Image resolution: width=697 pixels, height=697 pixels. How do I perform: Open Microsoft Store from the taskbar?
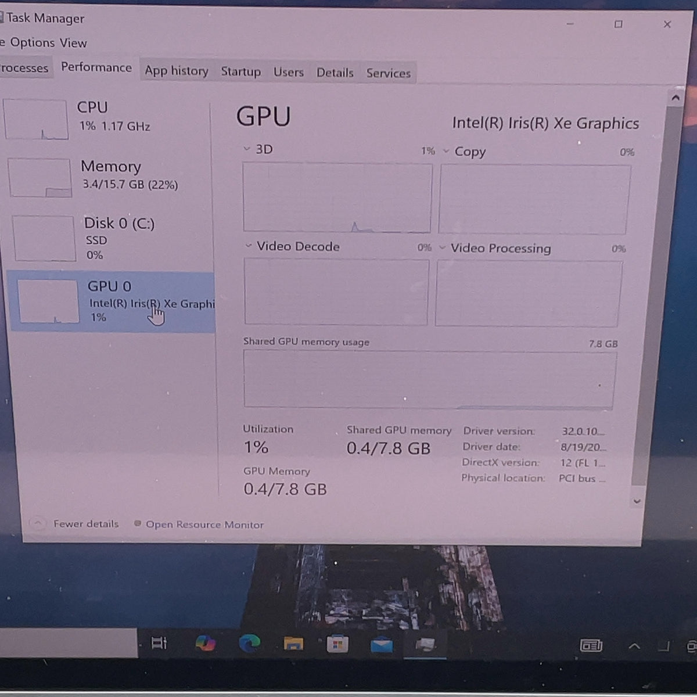[x=337, y=644]
